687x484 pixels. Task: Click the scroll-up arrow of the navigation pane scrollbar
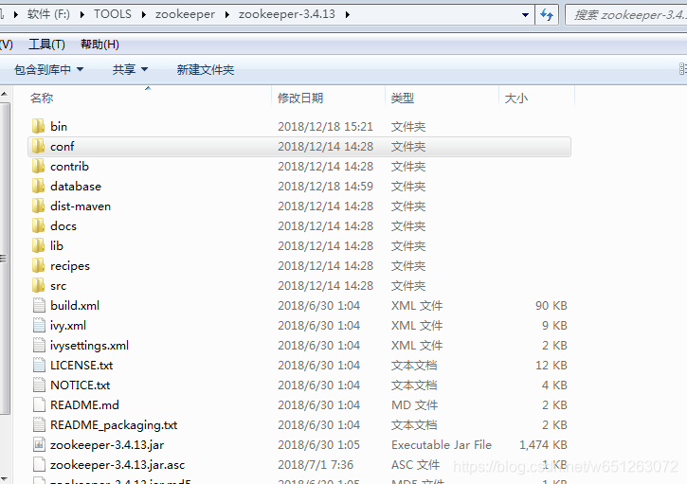pos(4,94)
